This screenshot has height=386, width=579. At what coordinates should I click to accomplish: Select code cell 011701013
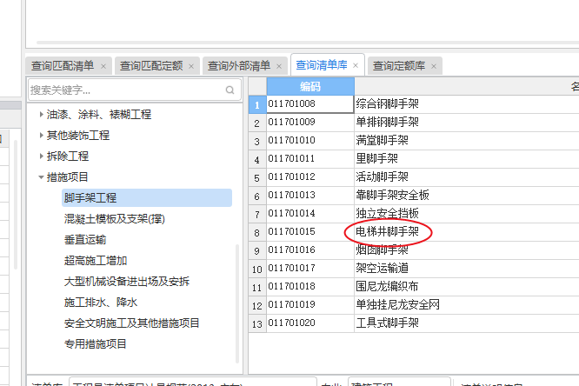(310, 195)
